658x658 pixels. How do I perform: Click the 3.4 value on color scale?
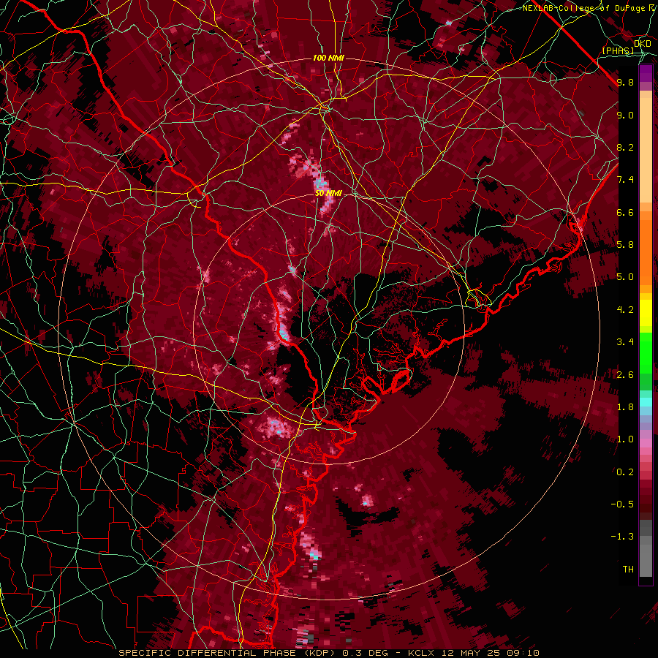point(625,342)
